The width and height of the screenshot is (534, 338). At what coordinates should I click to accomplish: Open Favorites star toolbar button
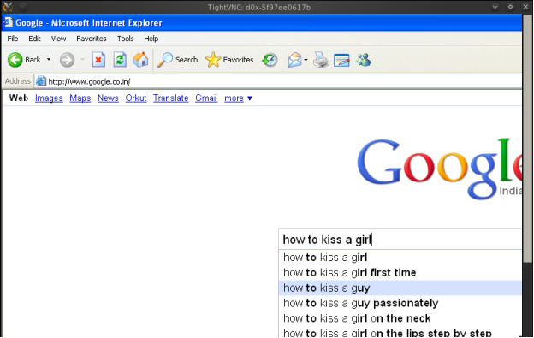(229, 60)
